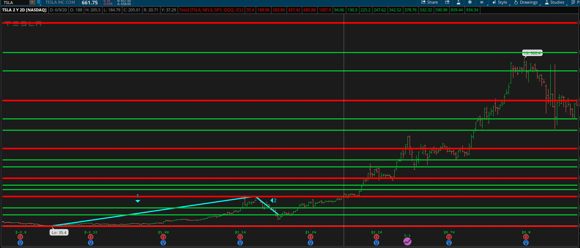580x248 pixels.
Task: Click the purple 5:1 stock split icon
Action: 407,241
